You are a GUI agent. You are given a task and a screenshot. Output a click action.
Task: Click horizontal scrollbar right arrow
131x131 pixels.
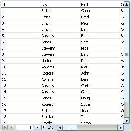(x=121, y=128)
